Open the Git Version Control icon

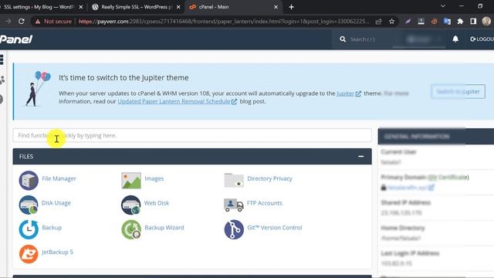[x=234, y=229]
